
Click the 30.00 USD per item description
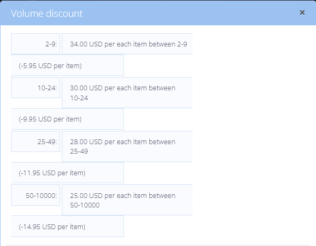[127, 93]
